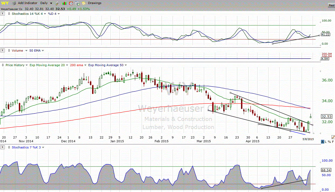Click the green-red bar chart type icon

[x=64, y=3]
